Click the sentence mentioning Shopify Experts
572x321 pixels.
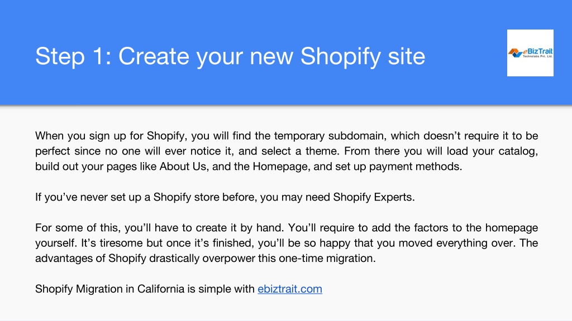[x=225, y=197]
